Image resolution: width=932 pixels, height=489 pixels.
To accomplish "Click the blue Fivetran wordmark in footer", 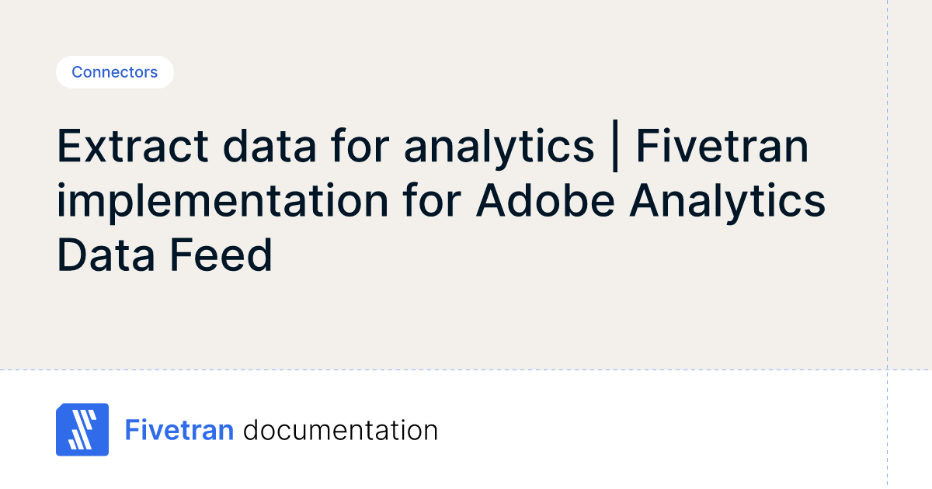I will [179, 430].
